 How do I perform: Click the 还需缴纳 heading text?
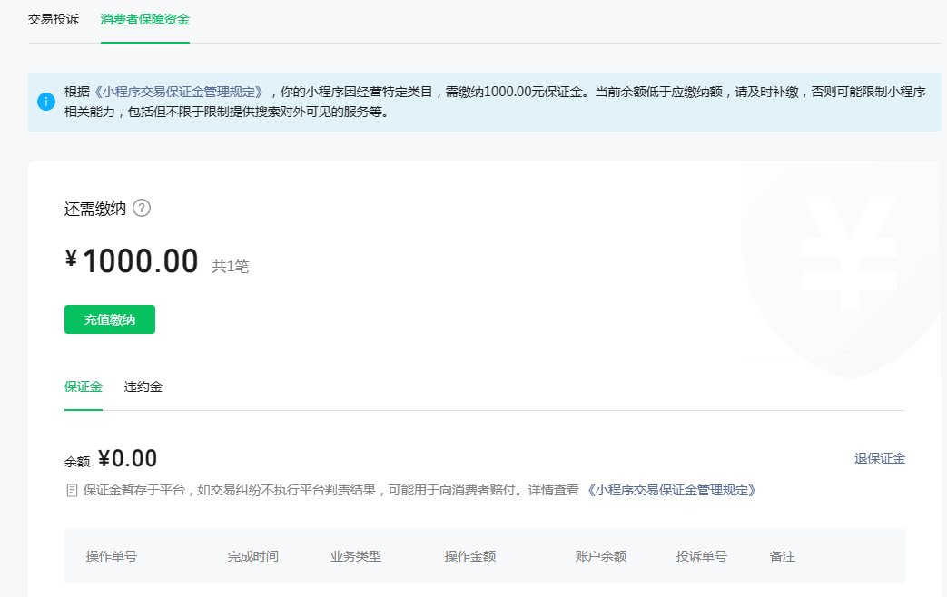tap(95, 209)
